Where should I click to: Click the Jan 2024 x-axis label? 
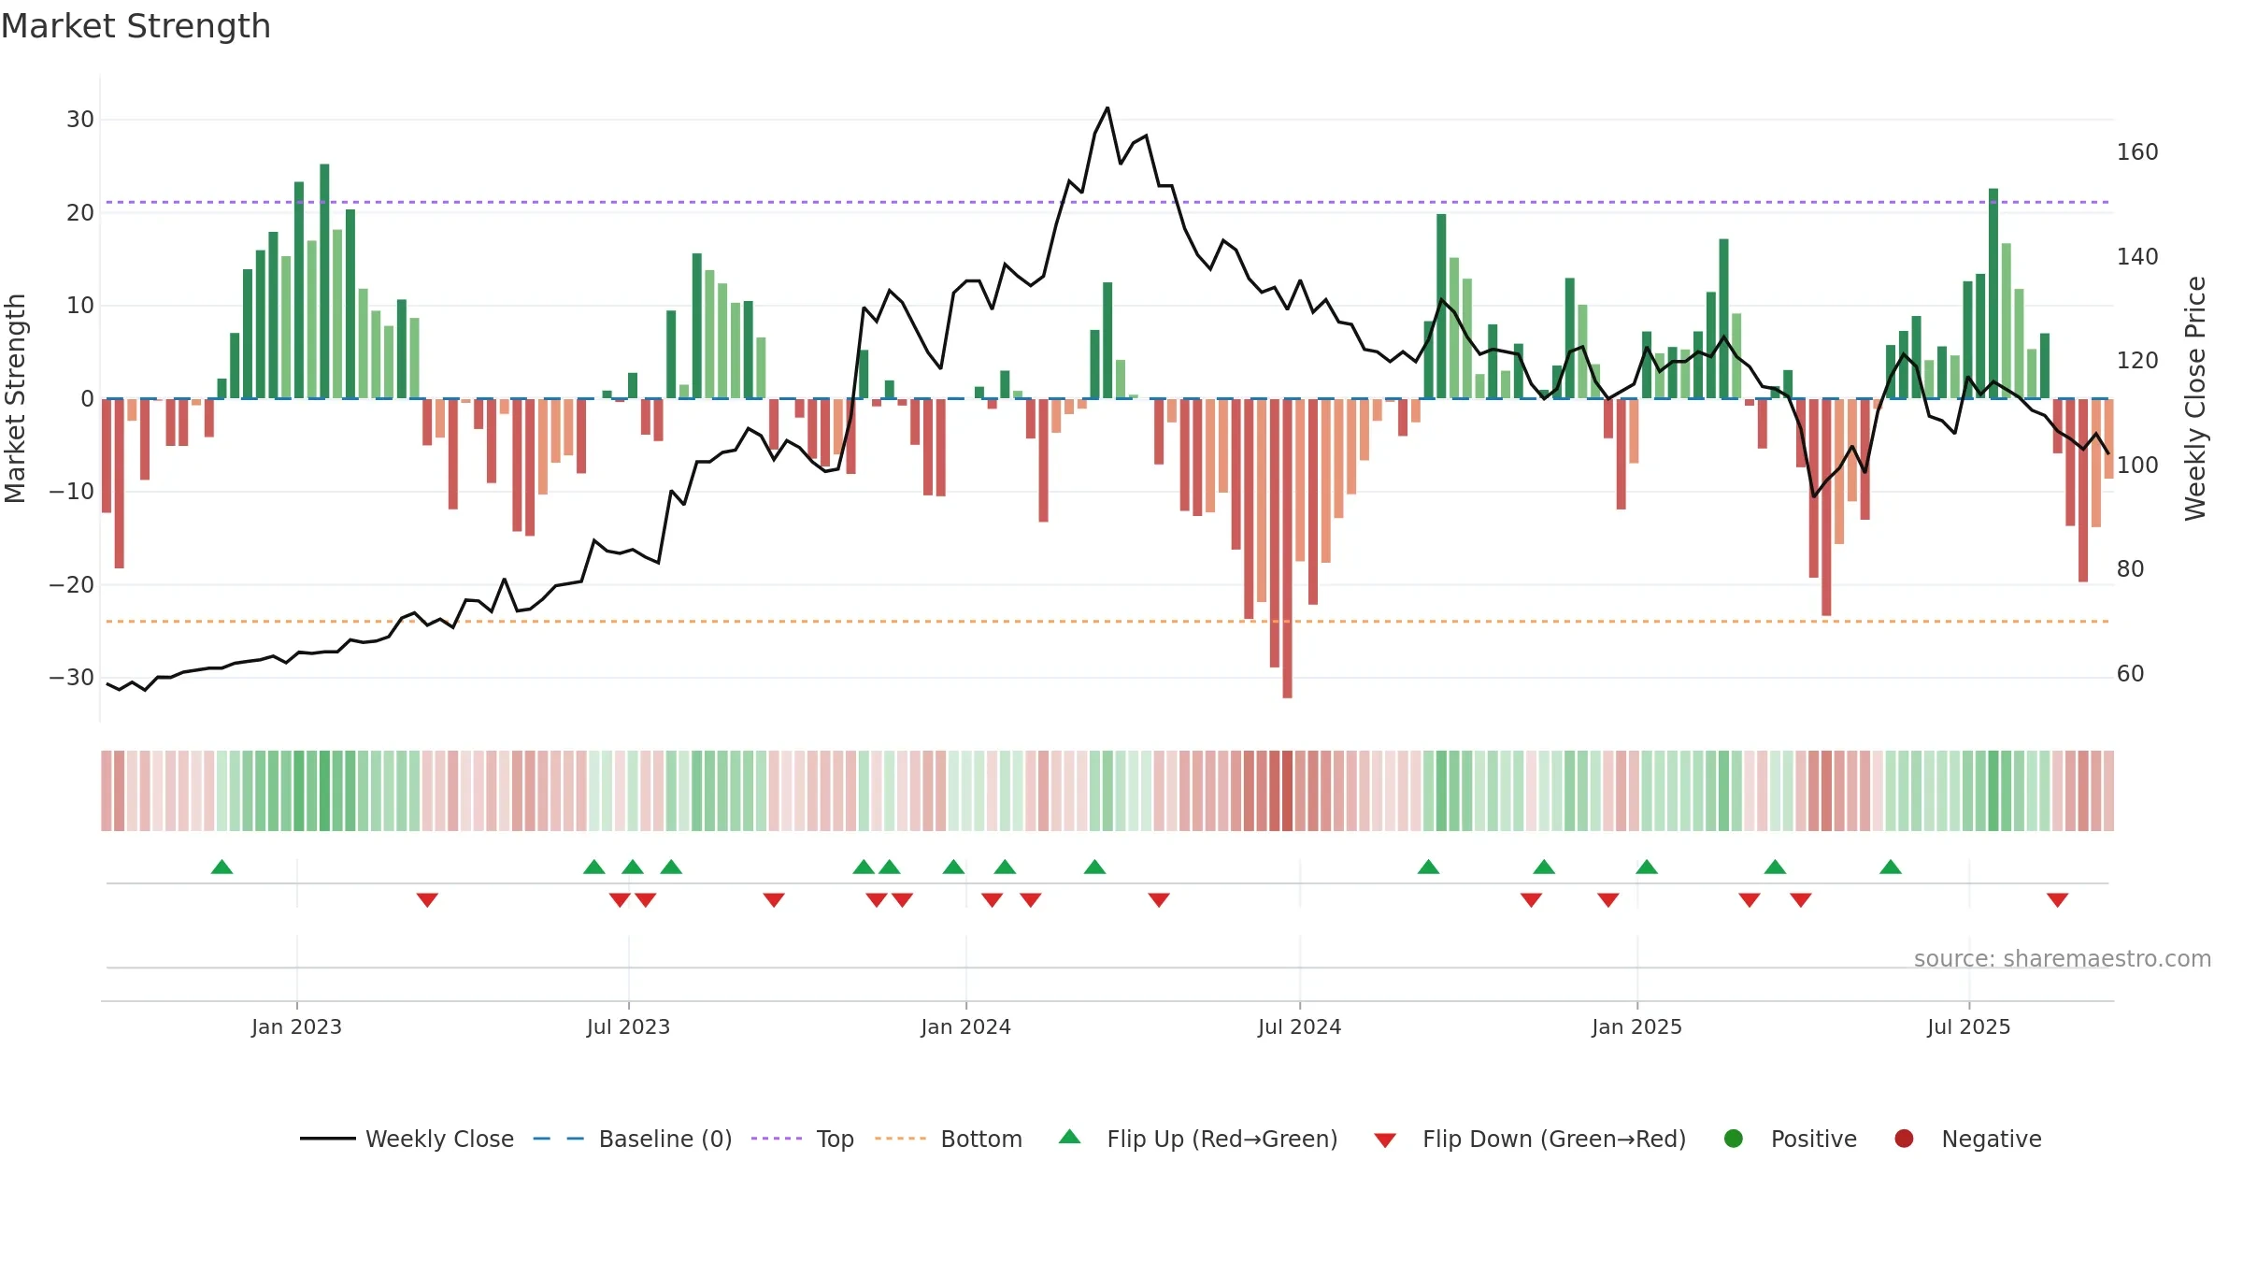click(x=965, y=1026)
